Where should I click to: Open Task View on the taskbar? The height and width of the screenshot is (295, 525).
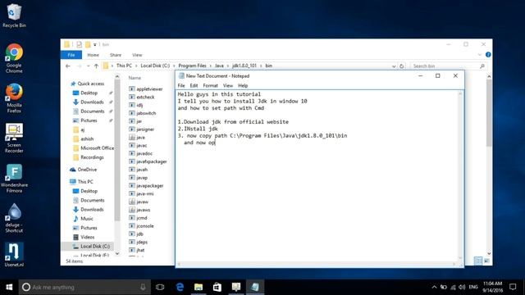tap(160, 287)
